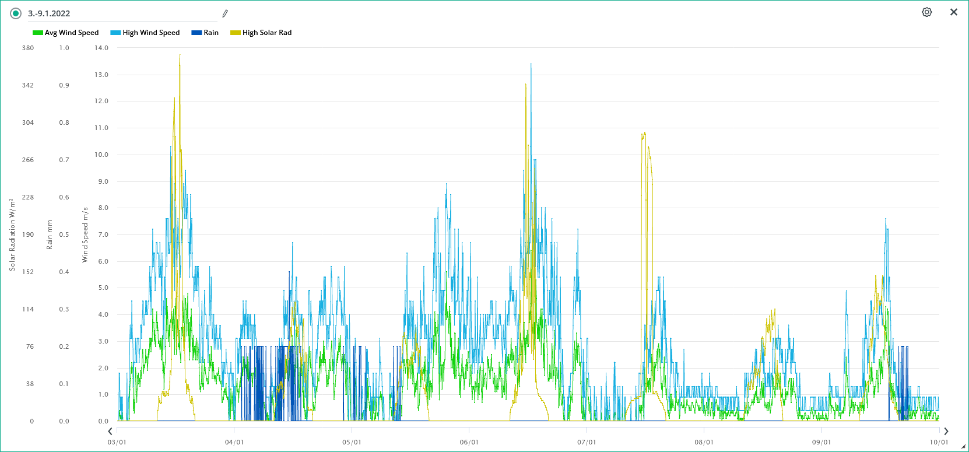Click the 03/01 date axis label

(117, 442)
